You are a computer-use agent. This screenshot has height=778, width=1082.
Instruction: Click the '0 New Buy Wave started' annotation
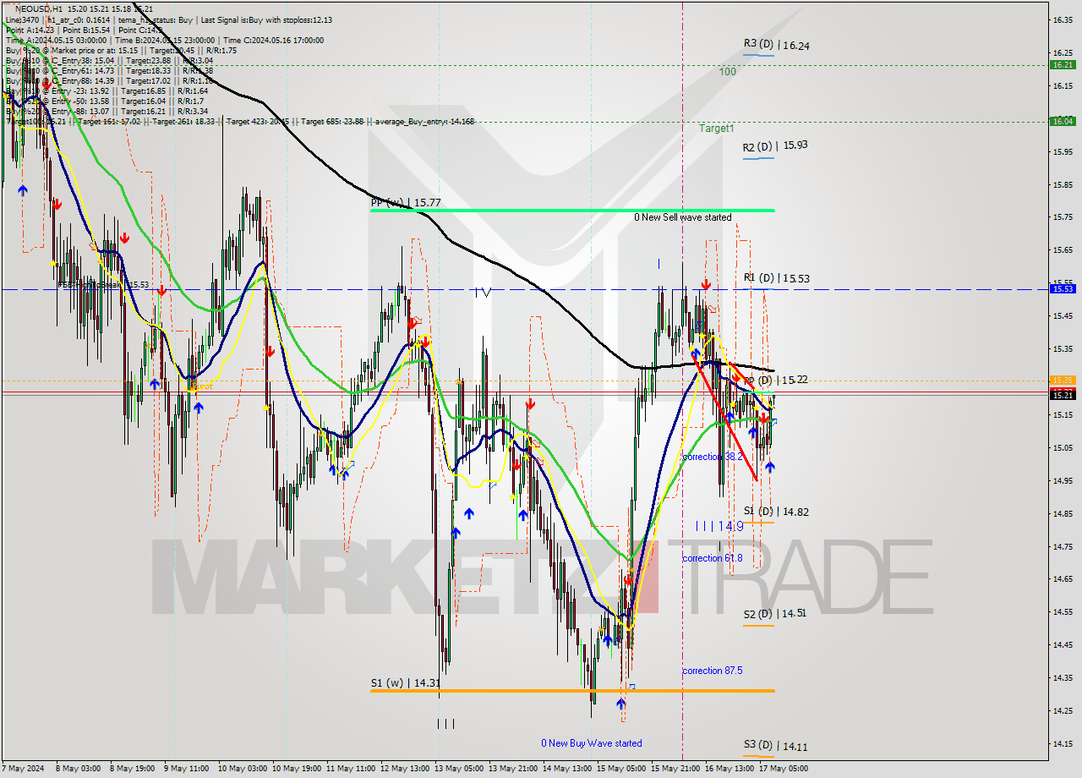pyautogui.click(x=592, y=743)
